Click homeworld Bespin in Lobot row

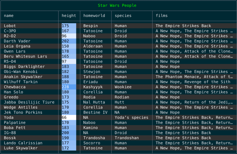(91, 26)
